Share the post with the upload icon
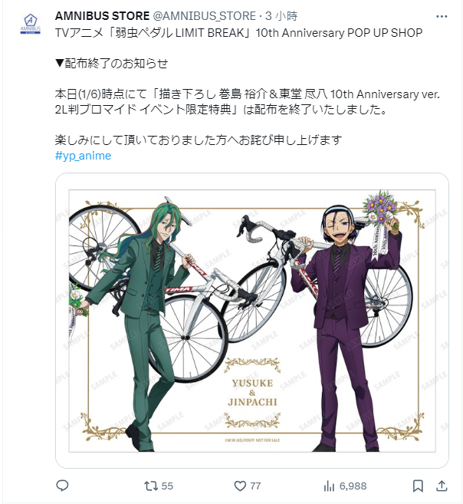Viewport: 463px width, 504px height. point(442,486)
